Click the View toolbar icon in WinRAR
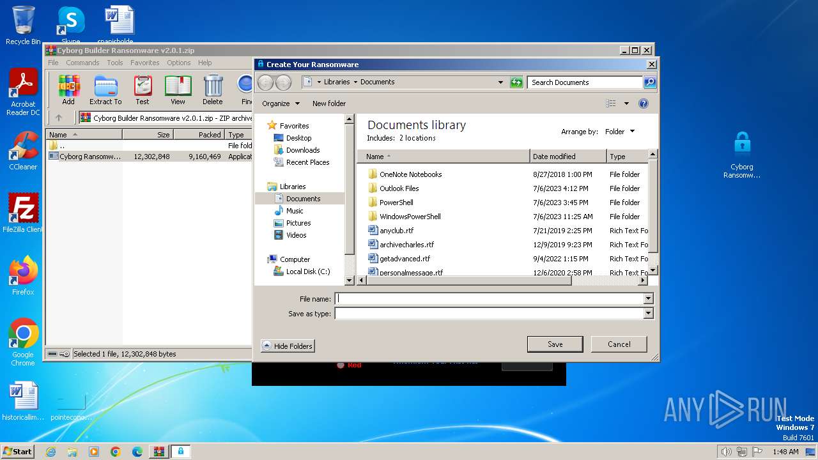 pos(178,90)
